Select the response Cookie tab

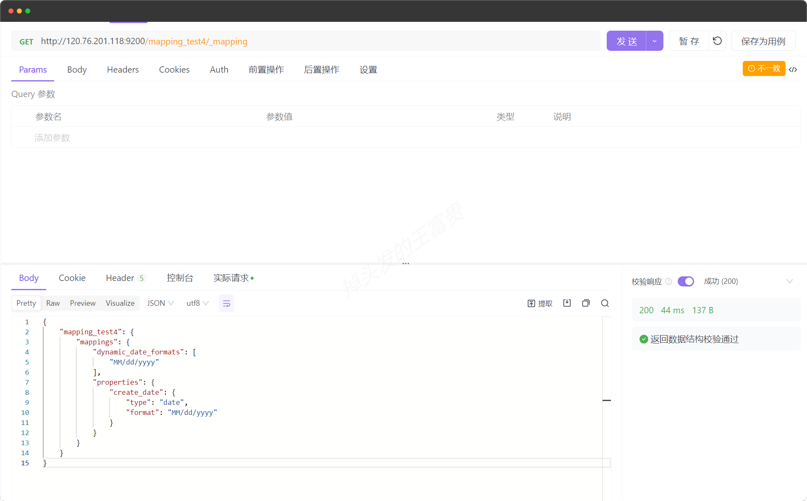pos(72,278)
